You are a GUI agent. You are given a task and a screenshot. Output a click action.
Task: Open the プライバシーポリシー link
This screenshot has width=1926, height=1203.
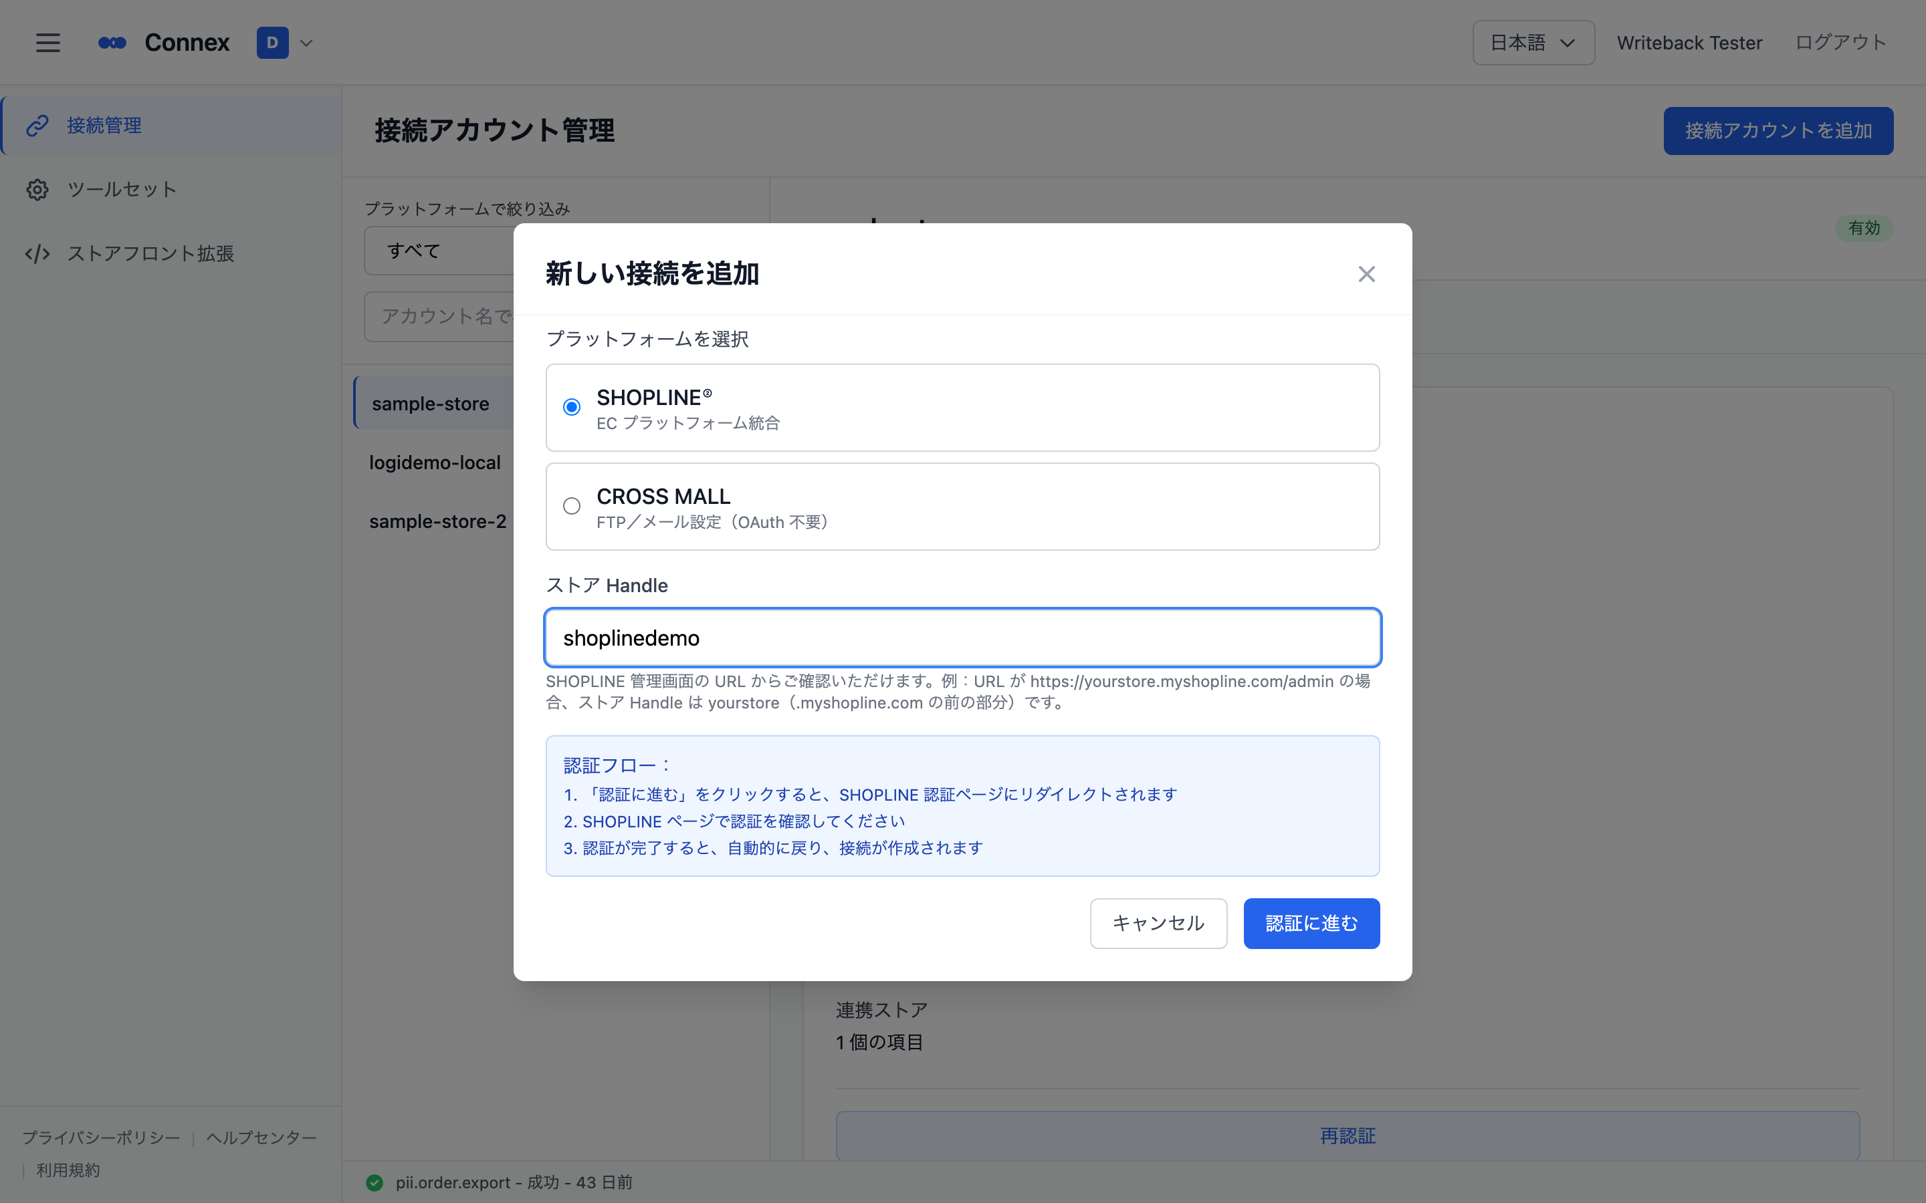[101, 1138]
